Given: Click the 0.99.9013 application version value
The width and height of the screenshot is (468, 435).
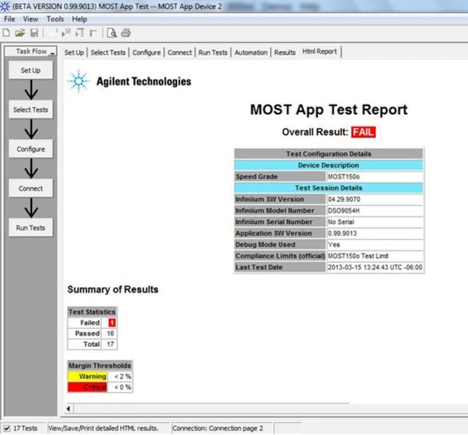Looking at the screenshot, I should click(x=375, y=233).
